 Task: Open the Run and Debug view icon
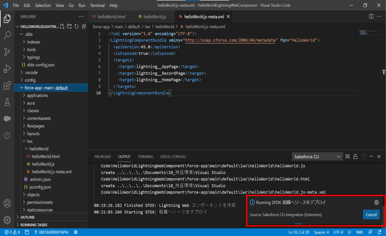tap(7, 69)
